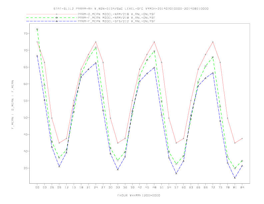Click the x-axis tick label 84
The image size is (264, 204).
[242, 187]
